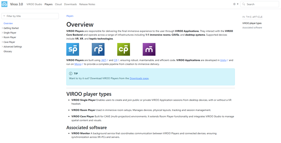Click the Viroo logo icon
Image resolution: width=281 pixels, height=143 pixels.
[x=4, y=4]
